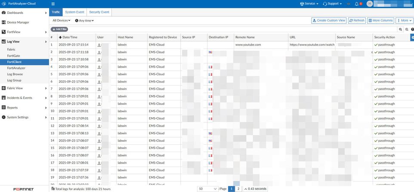Switch to the System Event tab
414x192 pixels.
click(x=75, y=12)
